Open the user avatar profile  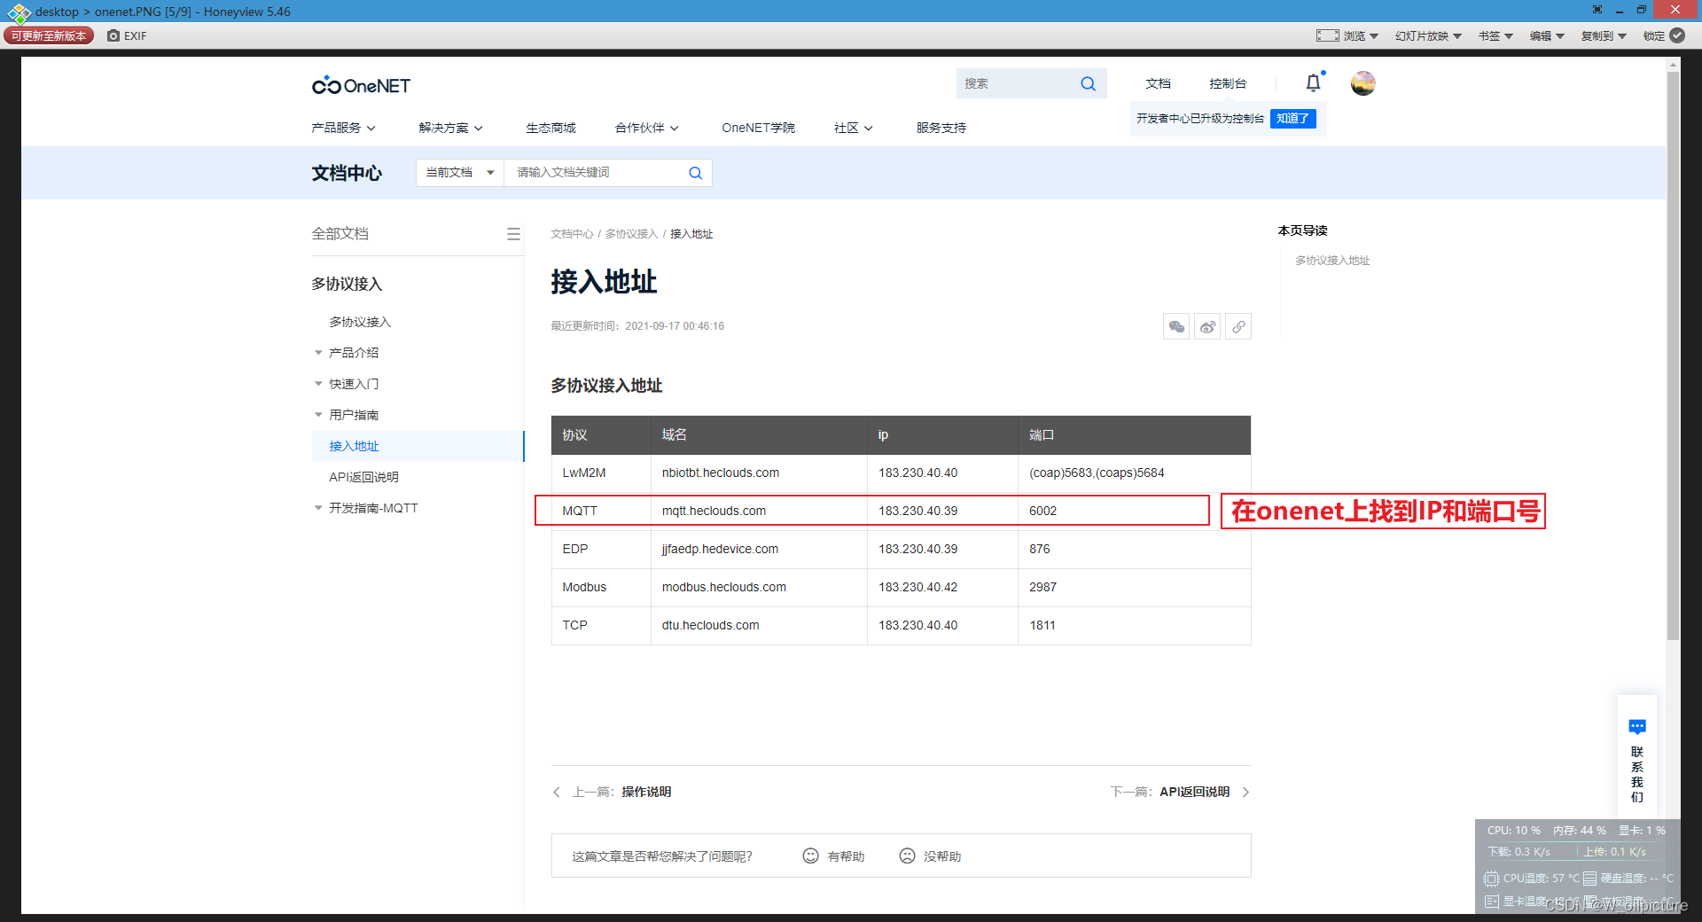(1362, 83)
